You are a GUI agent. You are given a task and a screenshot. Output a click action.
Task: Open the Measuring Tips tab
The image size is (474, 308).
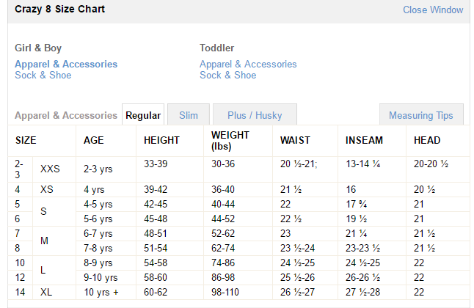tap(420, 115)
